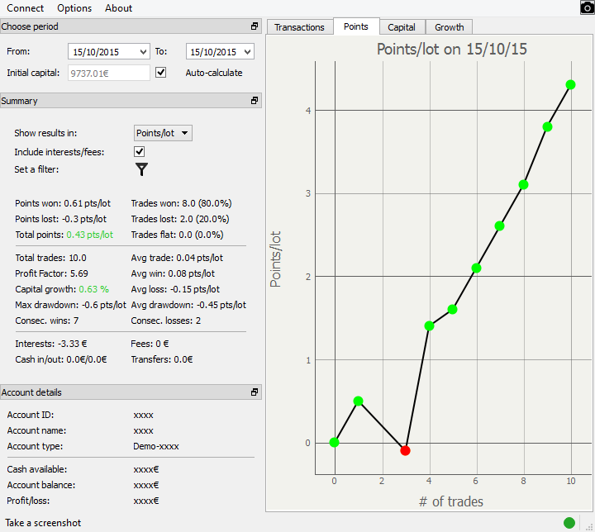Open the From date dropdown
The width and height of the screenshot is (595, 532).
click(144, 52)
